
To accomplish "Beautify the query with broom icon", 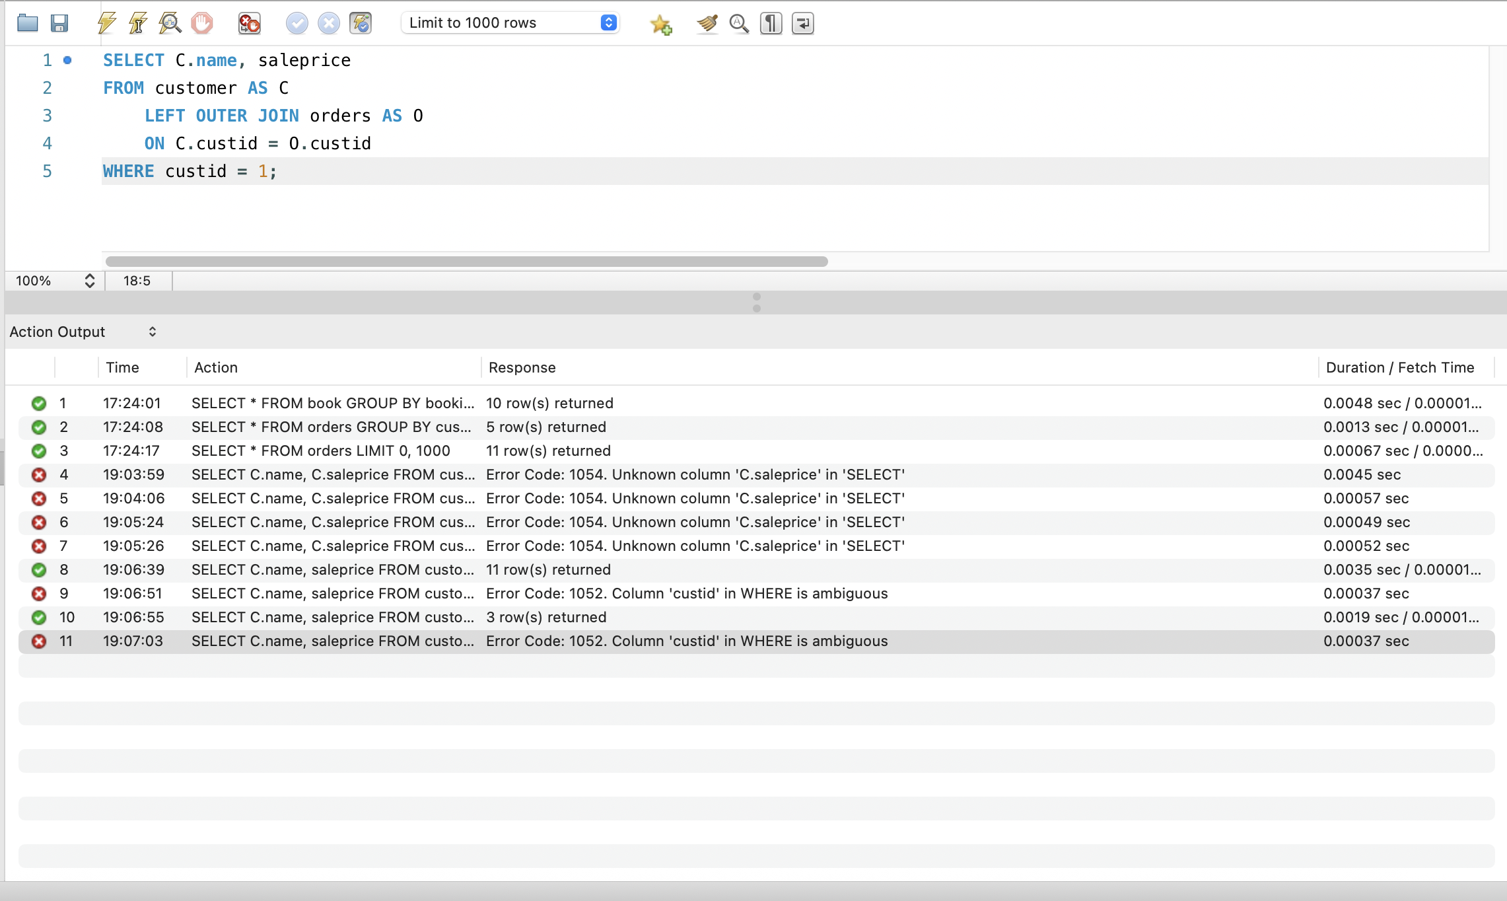I will click(x=707, y=23).
